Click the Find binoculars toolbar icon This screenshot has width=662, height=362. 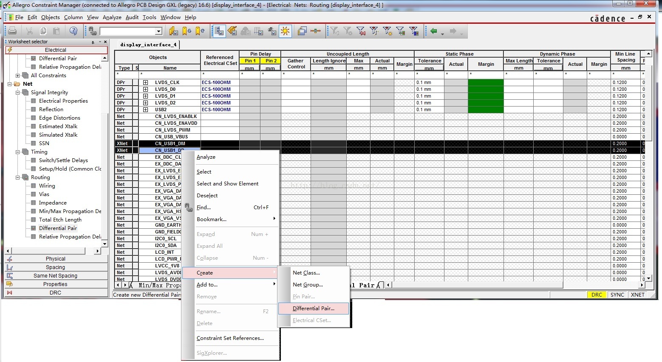(93, 31)
